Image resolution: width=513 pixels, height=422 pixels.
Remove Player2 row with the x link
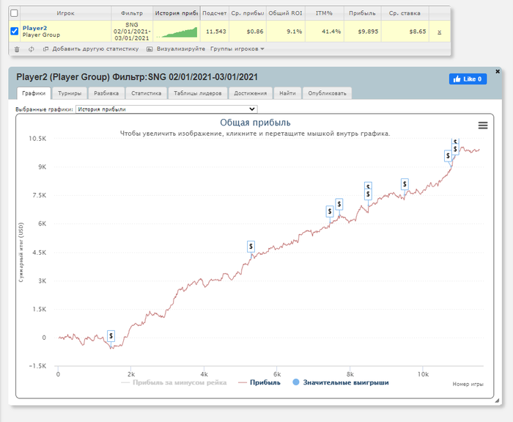coord(440,32)
